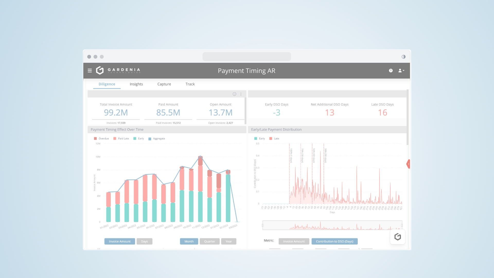
Task: Select the Month grouping button
Action: [x=189, y=241]
